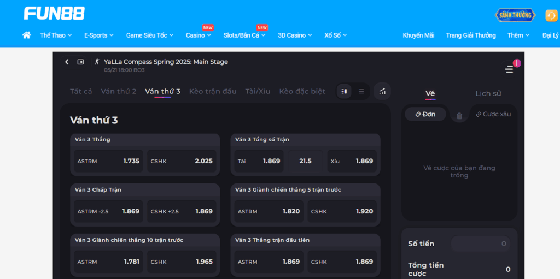Expand the Thể Thao dropdown menu
The height and width of the screenshot is (279, 560).
coord(56,35)
